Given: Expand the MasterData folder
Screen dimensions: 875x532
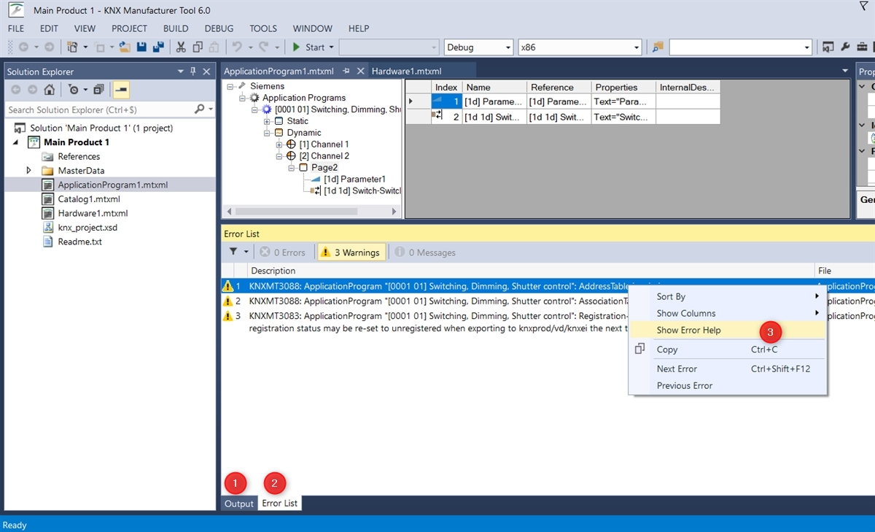Looking at the screenshot, I should 29,170.
